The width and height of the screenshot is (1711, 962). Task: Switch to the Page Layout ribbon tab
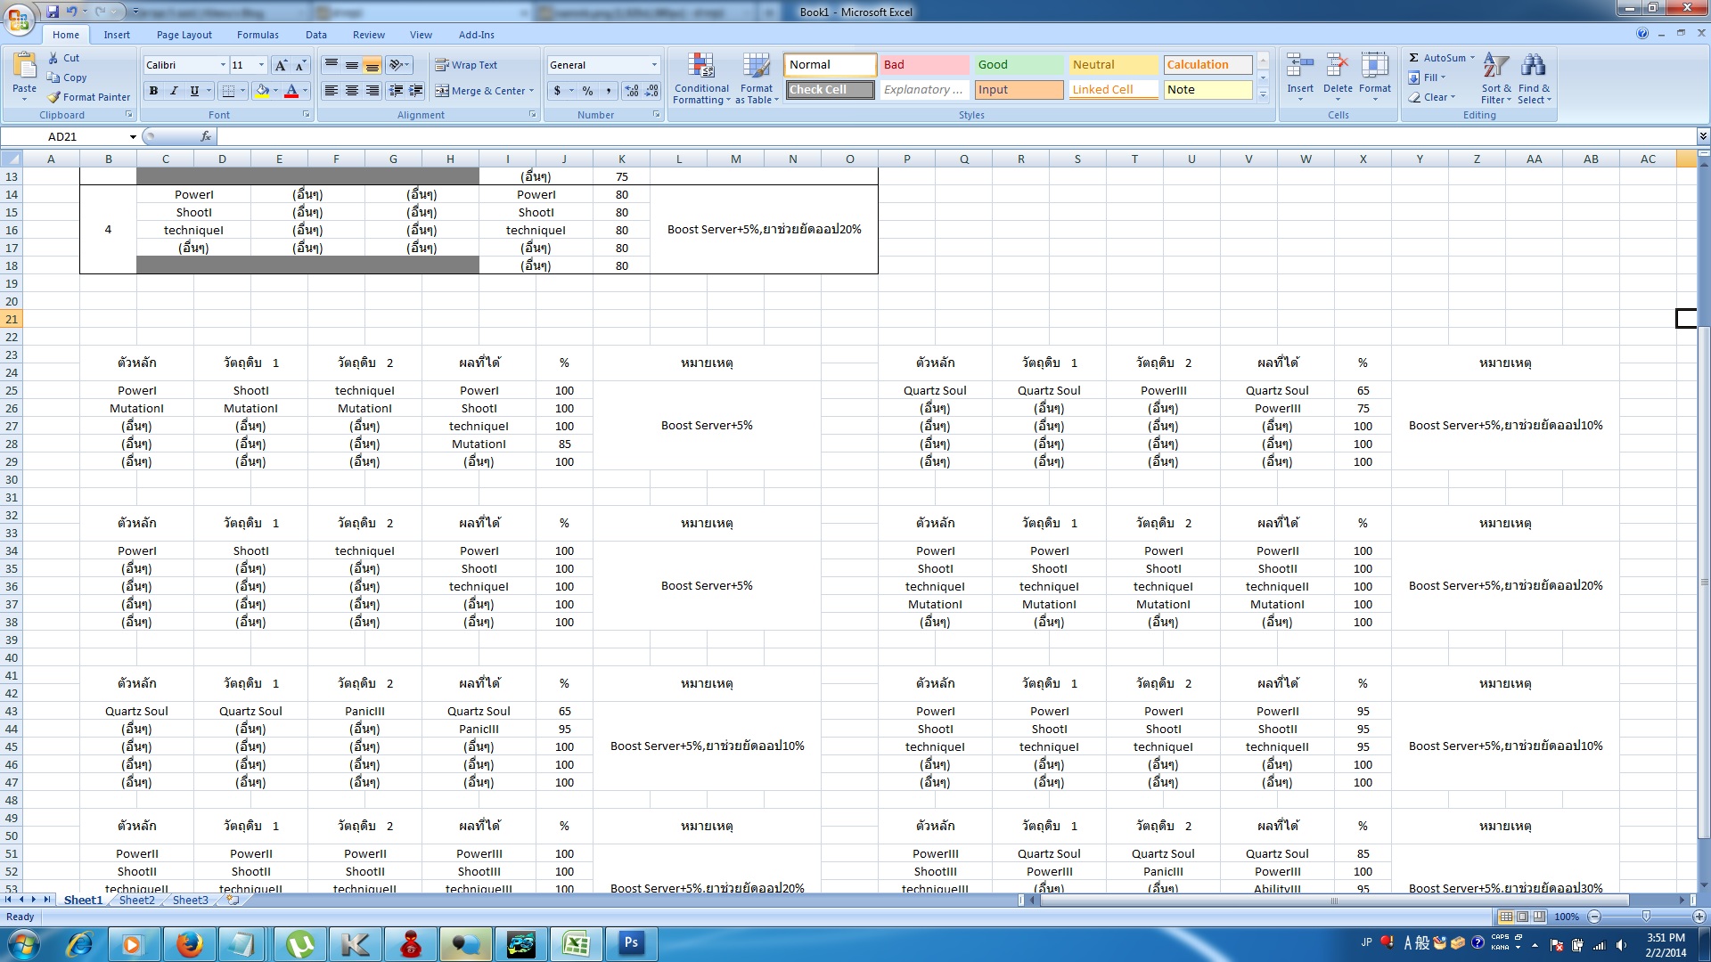pyautogui.click(x=184, y=35)
